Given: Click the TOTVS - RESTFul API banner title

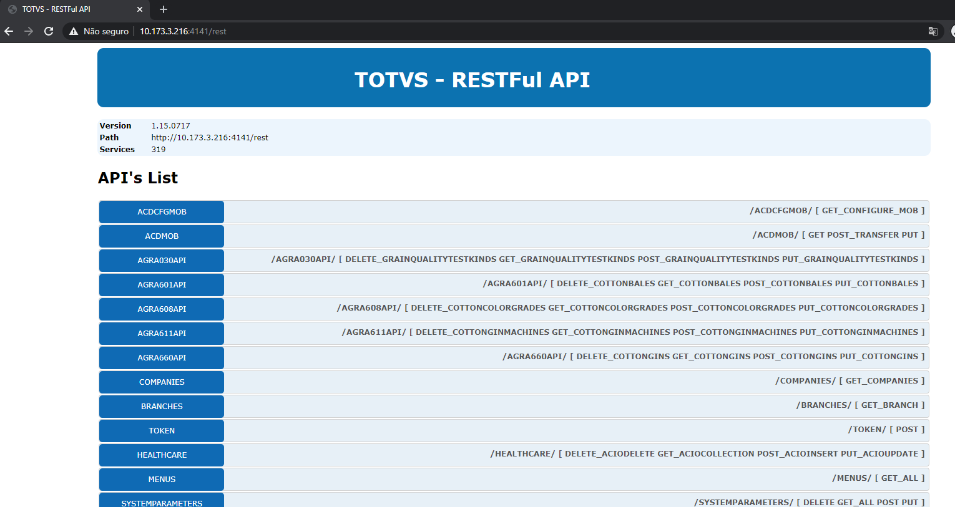Looking at the screenshot, I should coord(473,80).
